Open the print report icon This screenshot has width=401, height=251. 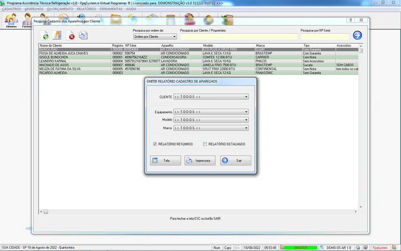[83, 35]
